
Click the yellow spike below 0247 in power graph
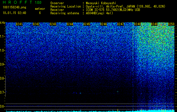118,110
